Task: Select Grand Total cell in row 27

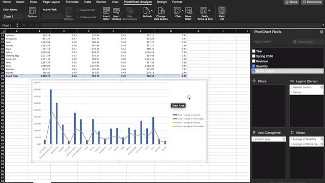Action: [x=17, y=76]
